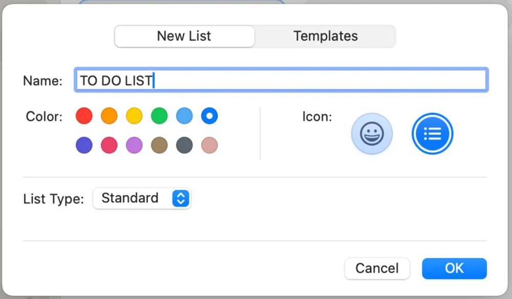Choose the dark gray color swatch

click(x=184, y=145)
